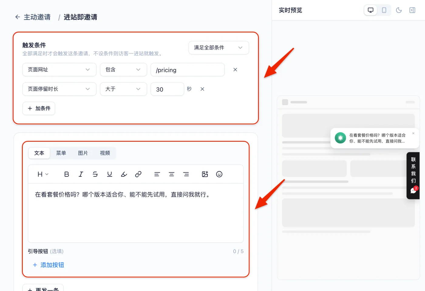Image resolution: width=425 pixels, height=291 pixels.
Task: Select the 文本 tab
Action: tap(39, 153)
